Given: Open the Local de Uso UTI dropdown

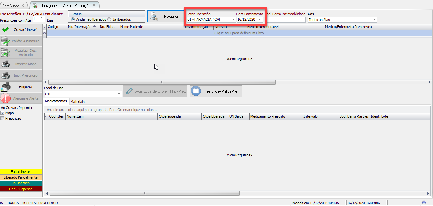Looking at the screenshot, I should click(119, 94).
